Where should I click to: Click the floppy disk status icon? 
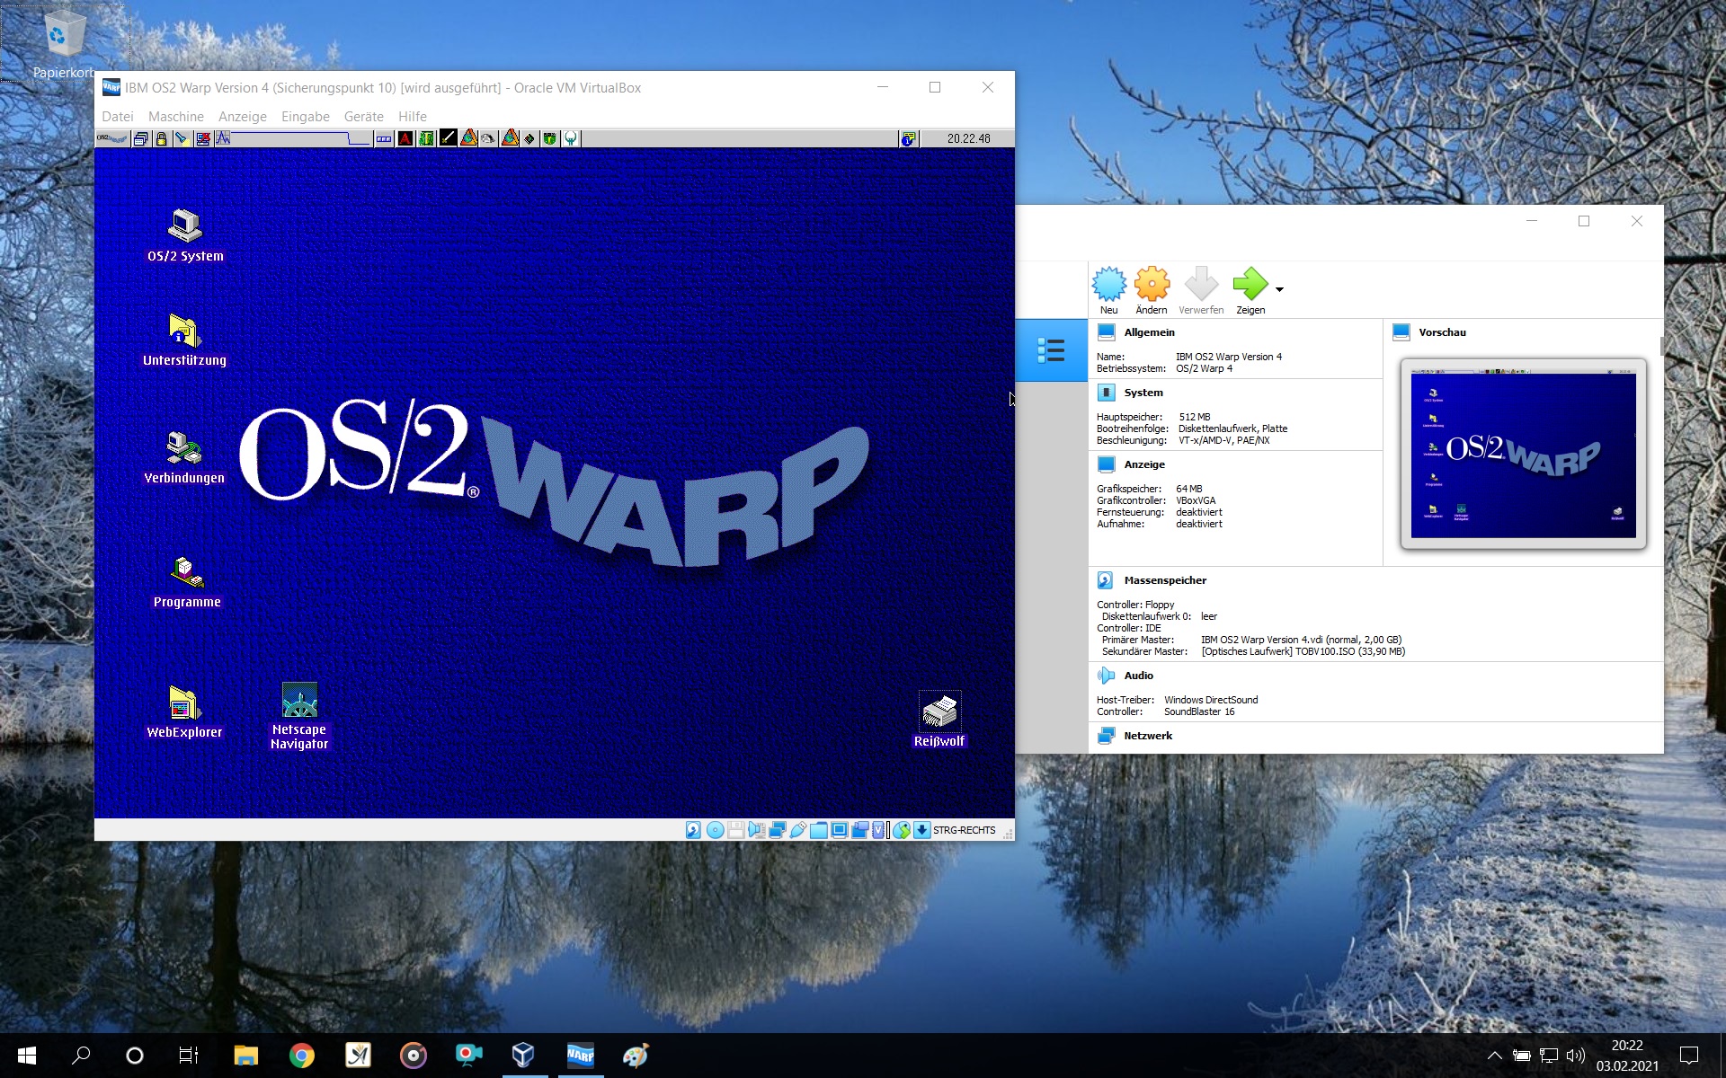[735, 830]
